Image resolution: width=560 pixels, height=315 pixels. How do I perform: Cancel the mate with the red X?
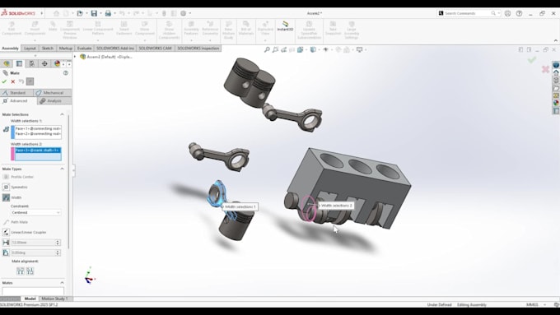point(13,81)
